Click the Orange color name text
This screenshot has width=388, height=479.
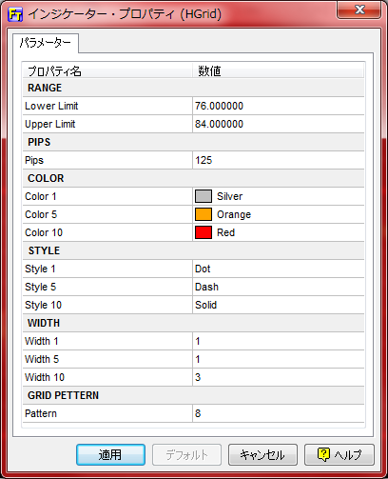234,214
